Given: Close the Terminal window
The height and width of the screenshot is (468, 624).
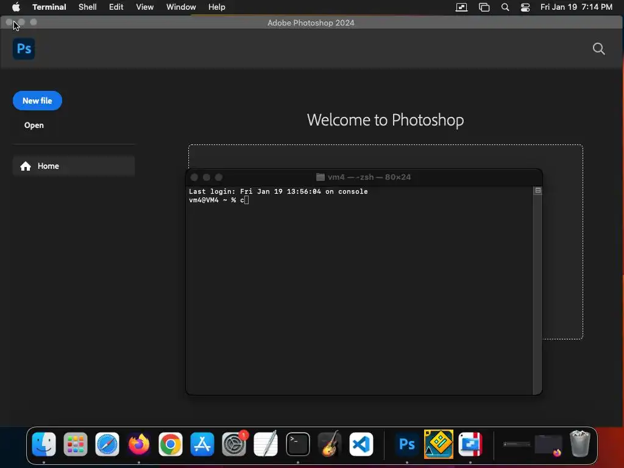Looking at the screenshot, I should tap(194, 177).
